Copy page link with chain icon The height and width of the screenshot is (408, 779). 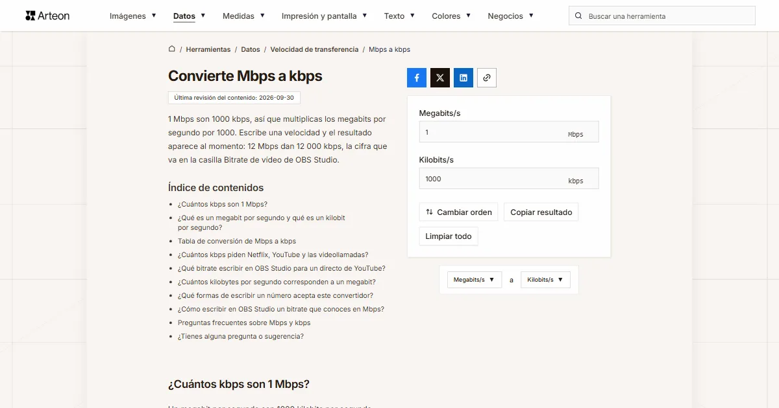pyautogui.click(x=487, y=78)
